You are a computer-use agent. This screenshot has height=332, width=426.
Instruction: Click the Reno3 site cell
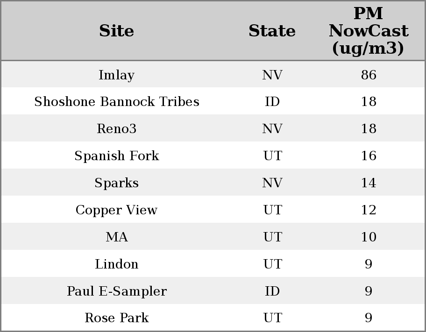pyautogui.click(x=116, y=129)
